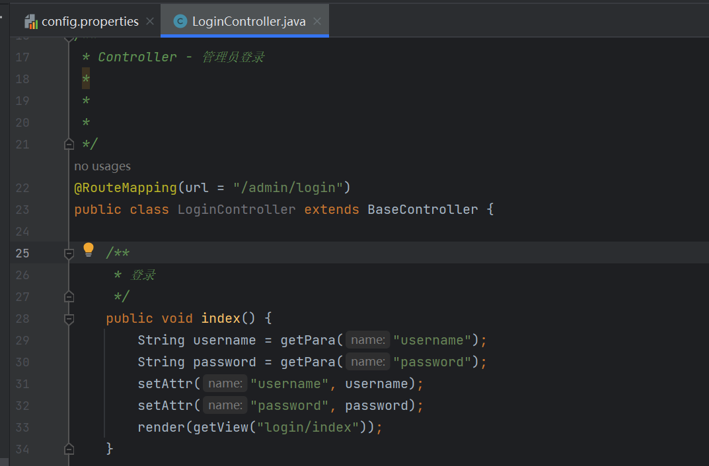709x466 pixels.
Task: Click the @RouteMapping annotation
Action: click(x=126, y=187)
